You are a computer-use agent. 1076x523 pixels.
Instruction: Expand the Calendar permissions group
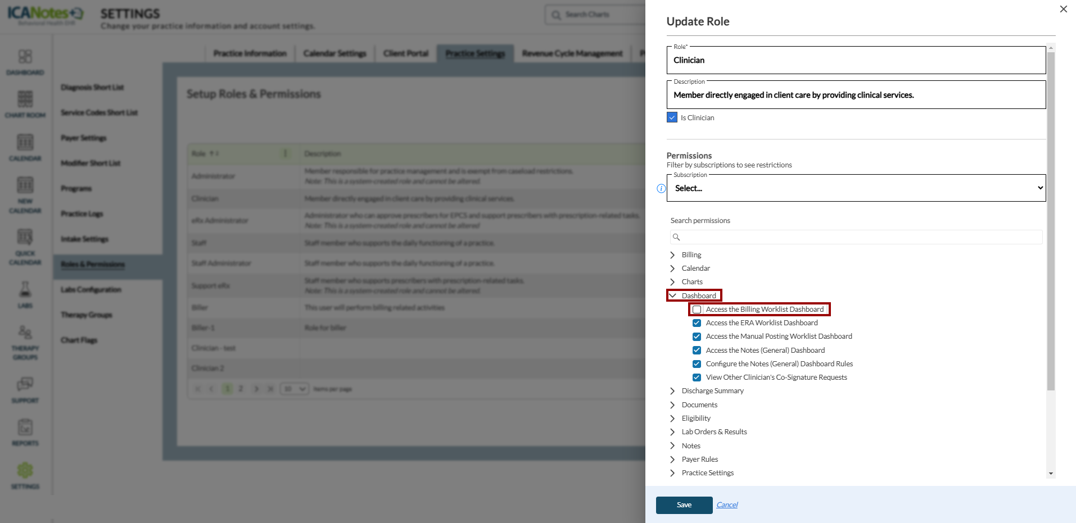coord(672,269)
